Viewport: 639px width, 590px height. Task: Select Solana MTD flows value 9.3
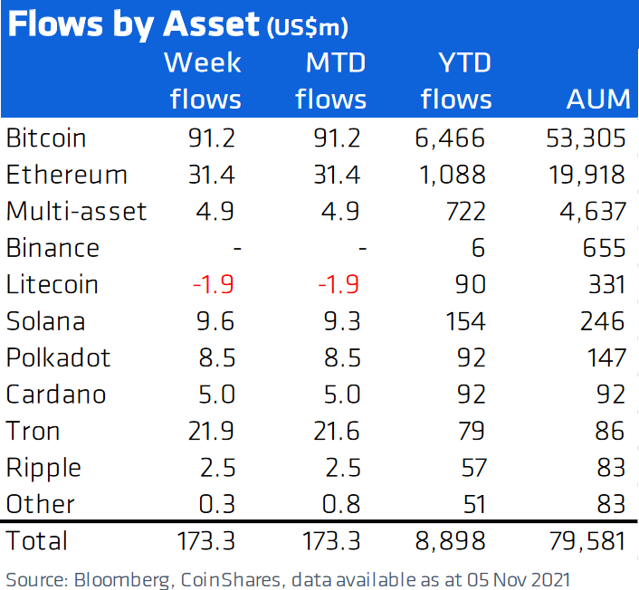pos(342,321)
